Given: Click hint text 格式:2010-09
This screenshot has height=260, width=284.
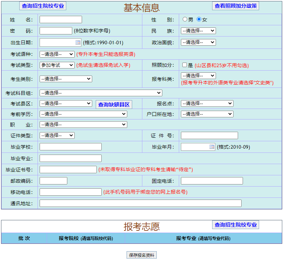Looking at the screenshot, I should 234,147.
